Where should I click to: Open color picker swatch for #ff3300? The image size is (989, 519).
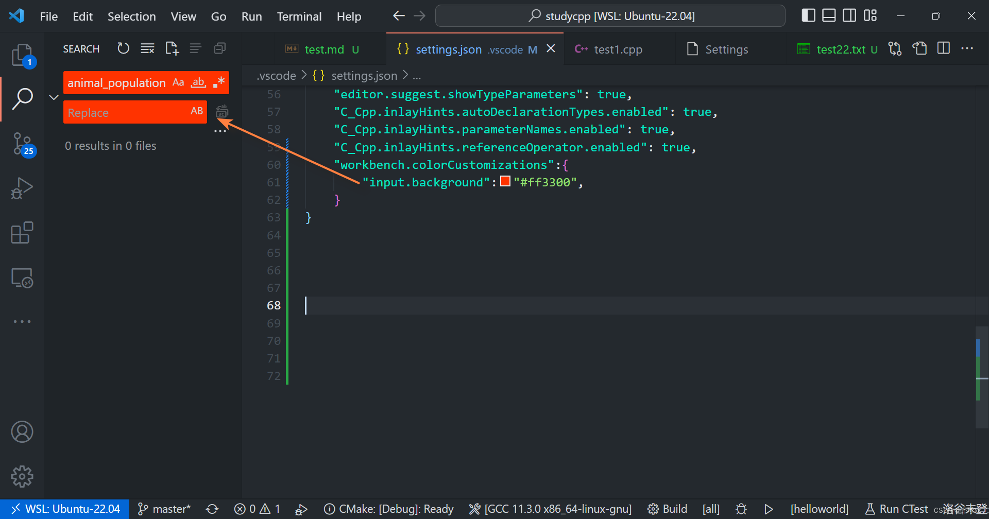point(505,181)
